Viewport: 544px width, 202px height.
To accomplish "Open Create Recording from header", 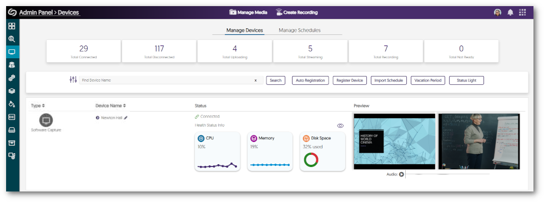I will (296, 13).
